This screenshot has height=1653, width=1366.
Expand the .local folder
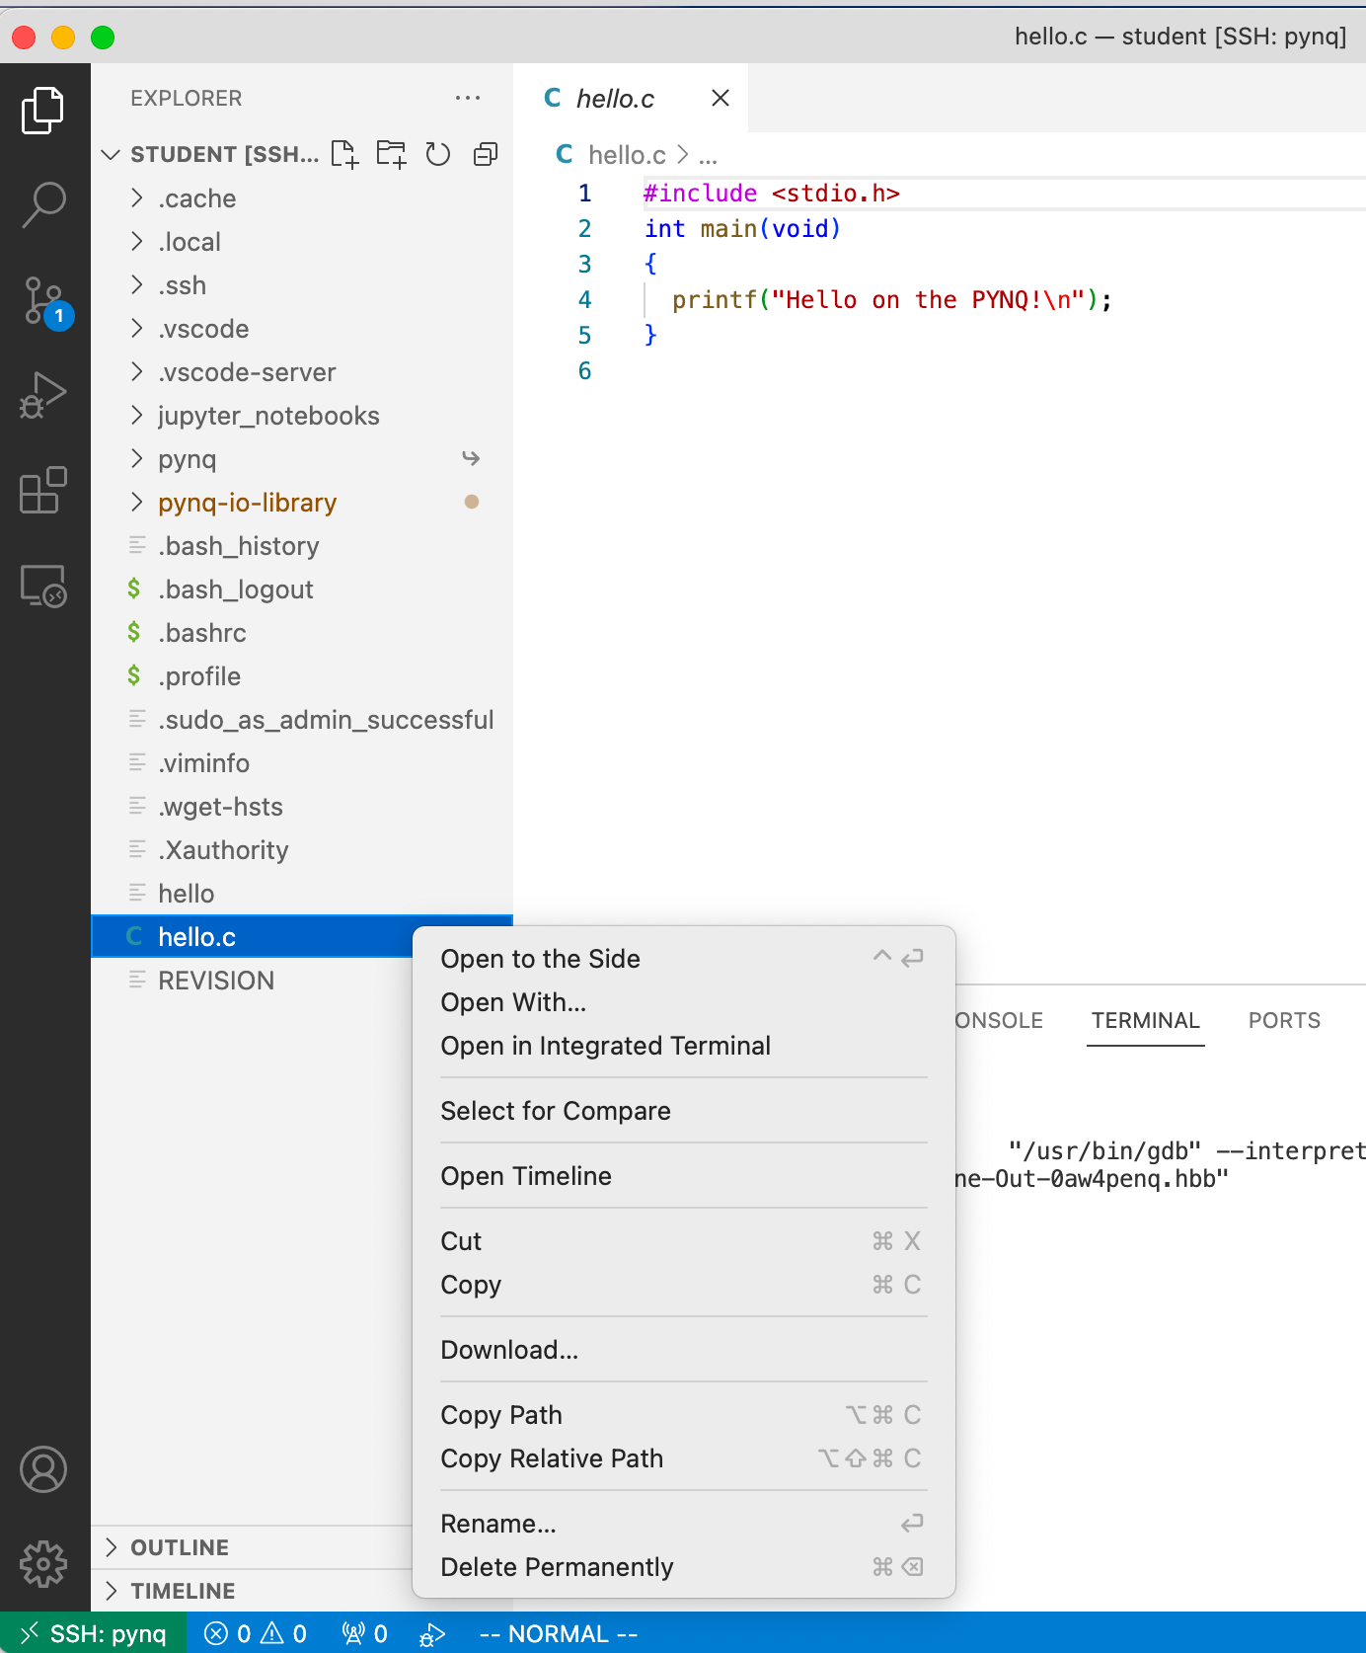click(x=302, y=242)
